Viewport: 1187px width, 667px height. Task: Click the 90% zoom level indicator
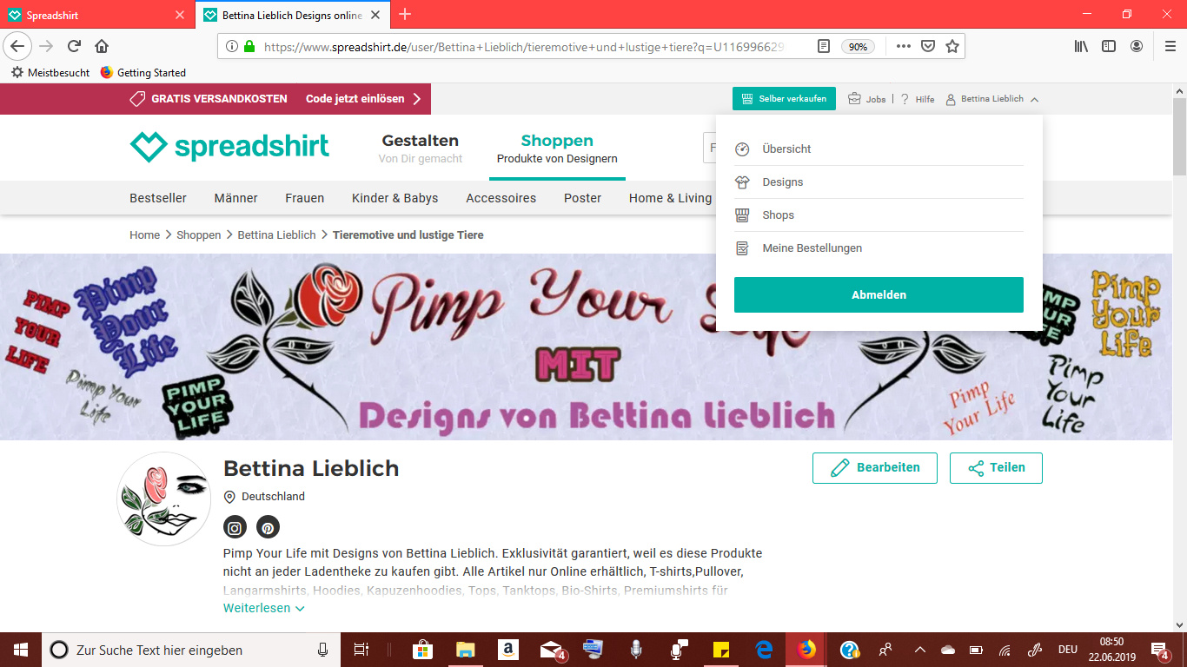(x=858, y=47)
